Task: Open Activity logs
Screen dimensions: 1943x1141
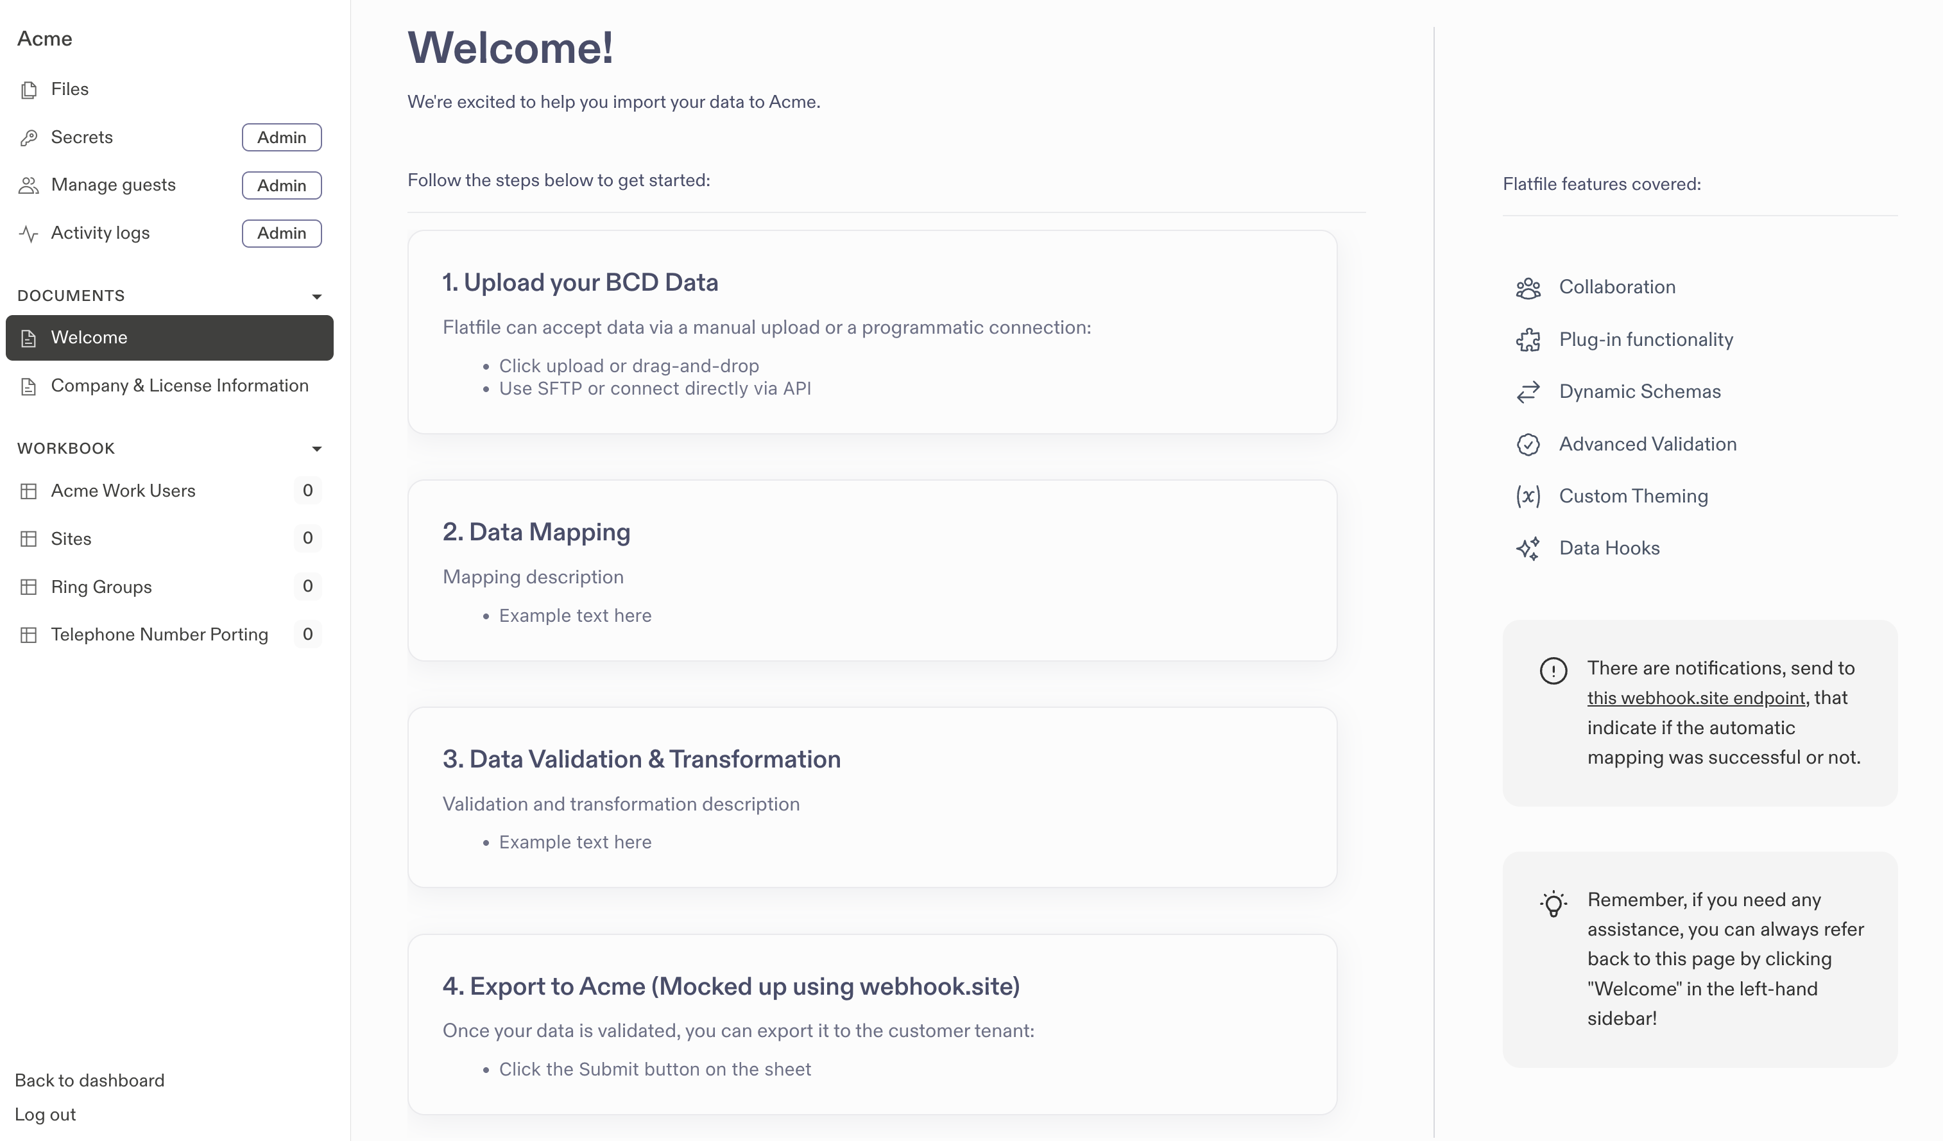Action: 169,233
